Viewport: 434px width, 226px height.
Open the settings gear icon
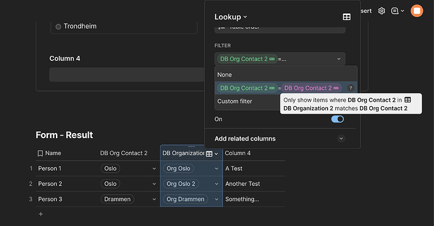pos(382,11)
